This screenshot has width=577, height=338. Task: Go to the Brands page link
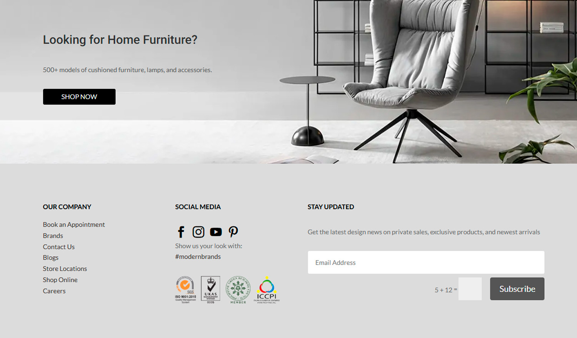[53, 236]
